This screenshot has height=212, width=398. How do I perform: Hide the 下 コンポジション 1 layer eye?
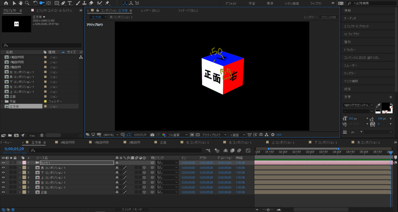coord(3,173)
